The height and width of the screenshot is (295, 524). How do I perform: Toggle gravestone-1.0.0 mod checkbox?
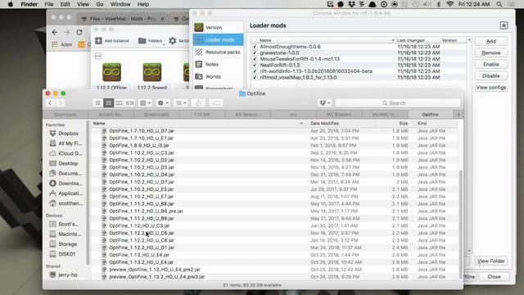click(x=255, y=52)
